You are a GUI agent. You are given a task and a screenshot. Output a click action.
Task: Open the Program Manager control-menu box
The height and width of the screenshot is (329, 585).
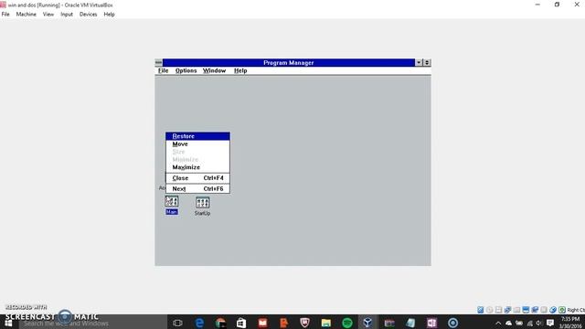[x=158, y=63]
